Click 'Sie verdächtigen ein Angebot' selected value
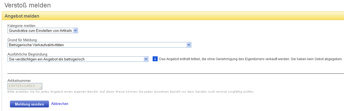This screenshot has height=111, width=344. point(46,59)
